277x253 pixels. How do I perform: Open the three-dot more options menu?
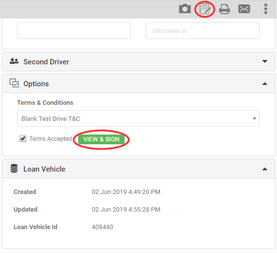[x=265, y=9]
